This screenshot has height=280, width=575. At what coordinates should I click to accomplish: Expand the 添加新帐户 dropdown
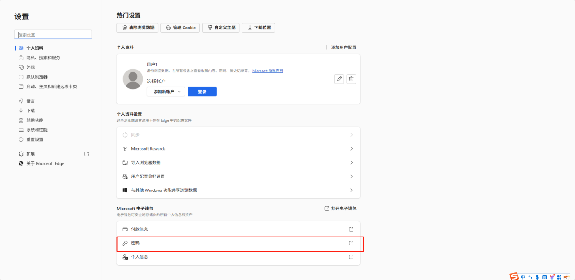point(166,92)
